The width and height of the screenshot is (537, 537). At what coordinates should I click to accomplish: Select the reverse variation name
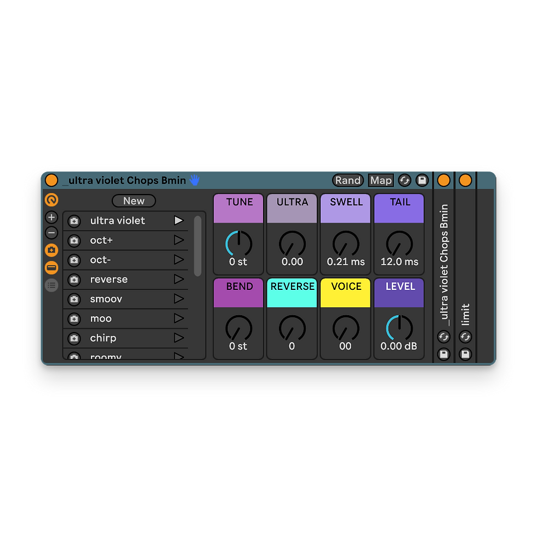coord(108,279)
